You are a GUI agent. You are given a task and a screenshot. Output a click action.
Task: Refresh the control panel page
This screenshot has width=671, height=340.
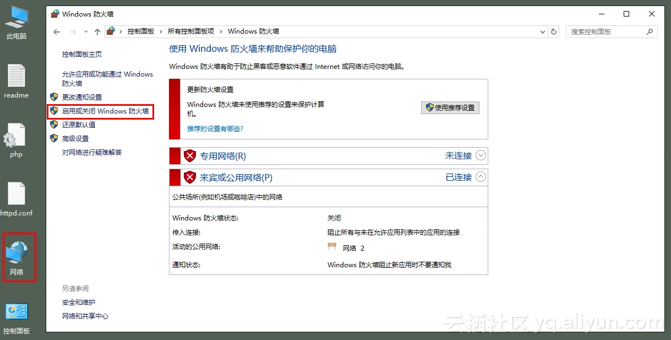[x=554, y=32]
